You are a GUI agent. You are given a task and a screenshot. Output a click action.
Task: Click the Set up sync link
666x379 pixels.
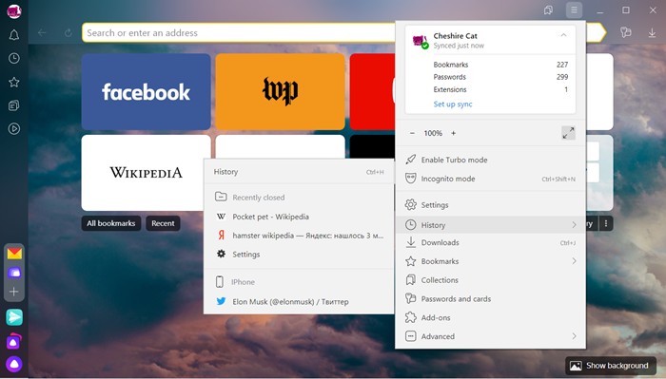pyautogui.click(x=453, y=104)
